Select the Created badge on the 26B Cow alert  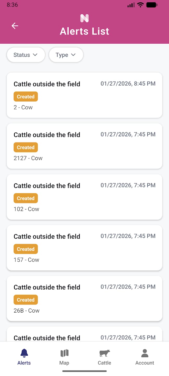(26, 299)
